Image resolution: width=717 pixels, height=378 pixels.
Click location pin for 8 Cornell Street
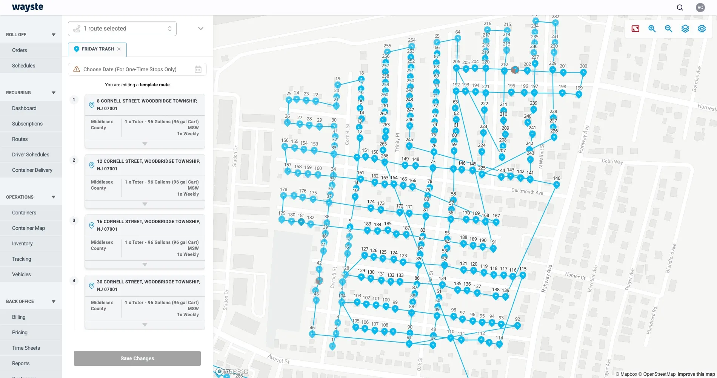(91, 105)
